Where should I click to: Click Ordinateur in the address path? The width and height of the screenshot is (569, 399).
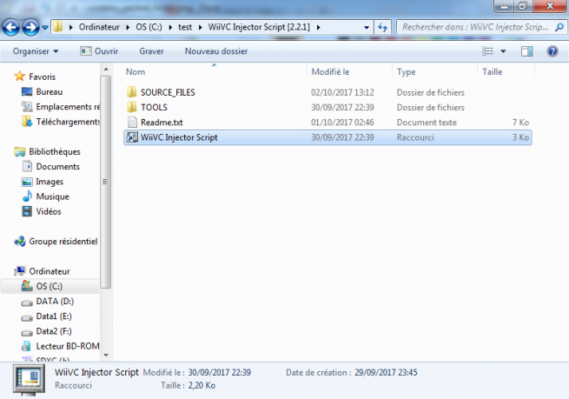click(99, 27)
